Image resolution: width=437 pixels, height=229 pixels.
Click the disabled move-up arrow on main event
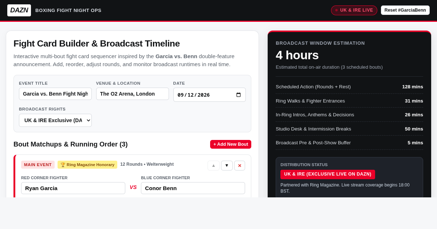(213, 165)
